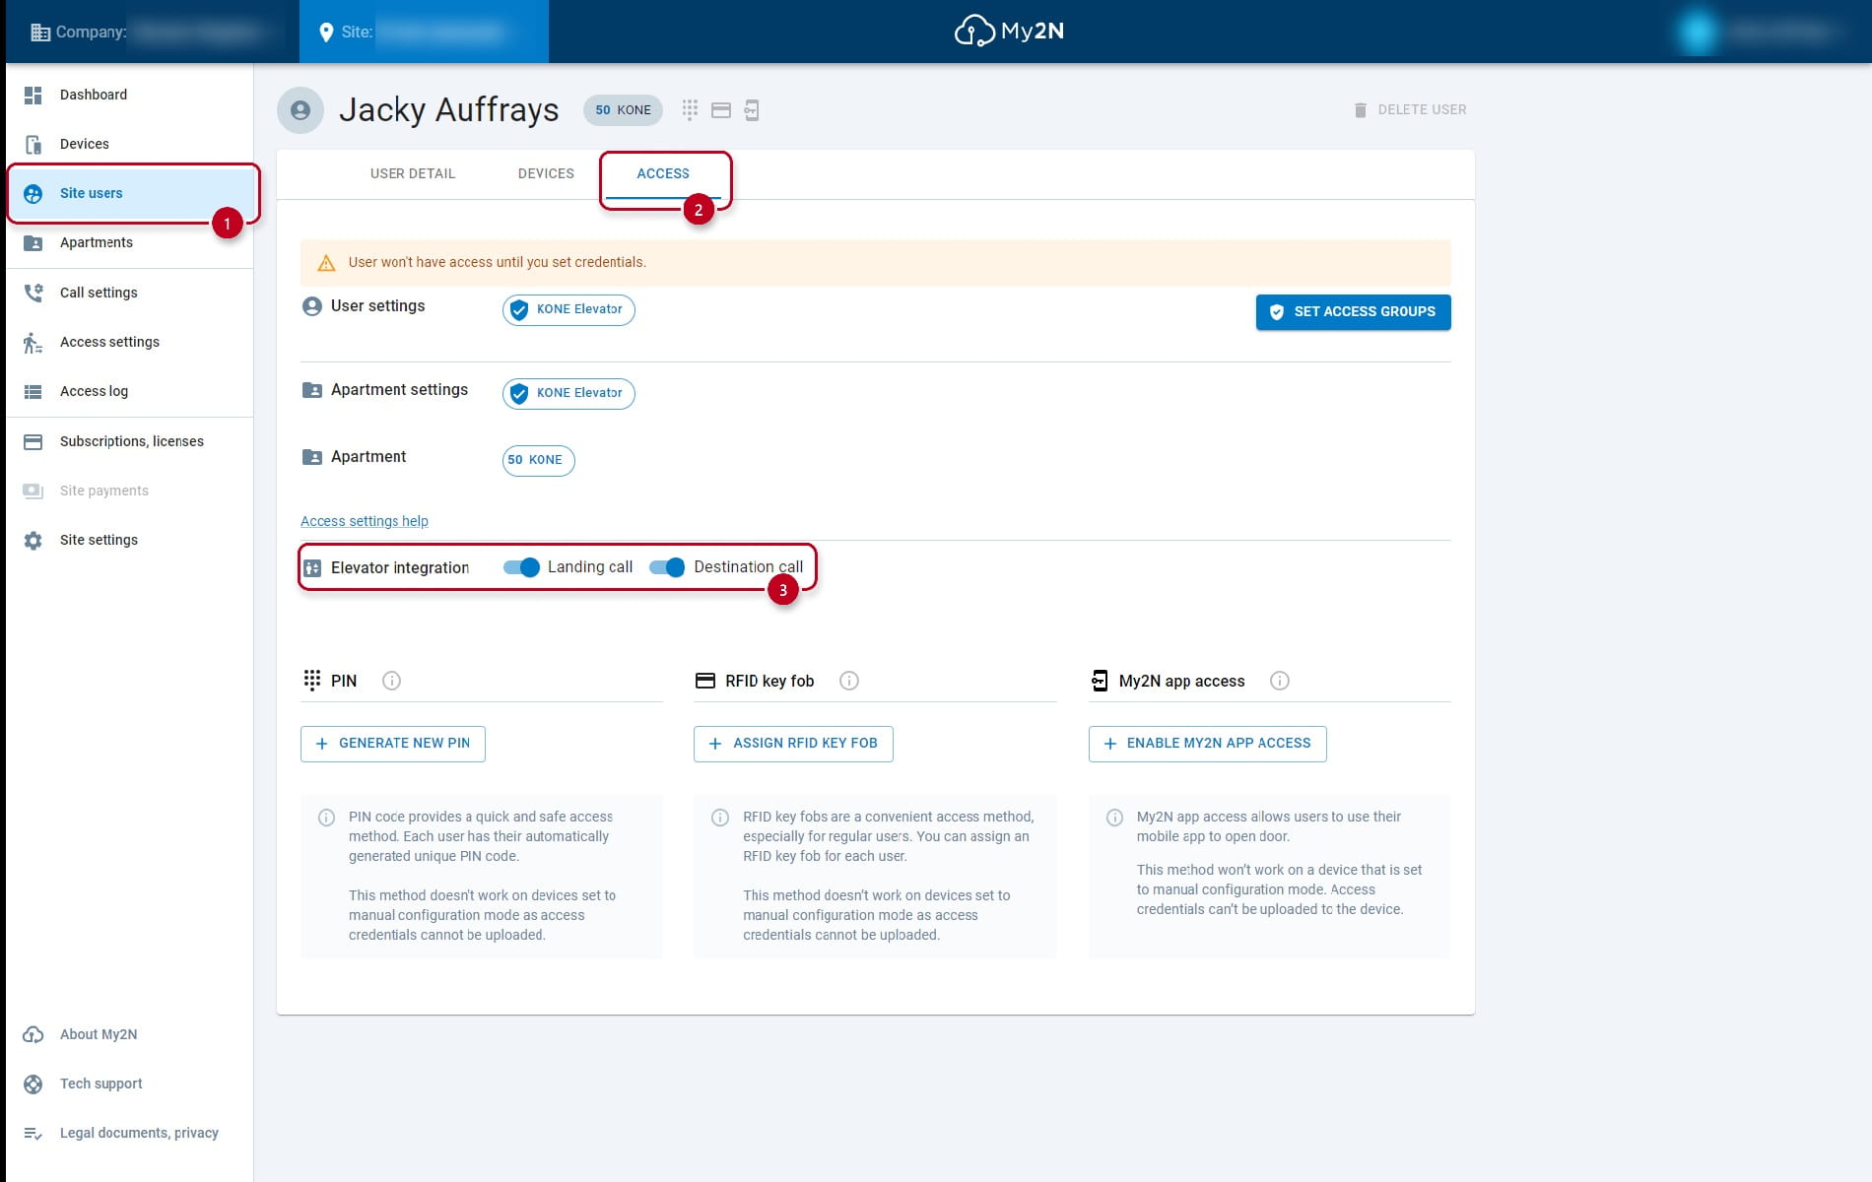Open Apartments from the sidebar
This screenshot has height=1182, width=1872.
point(130,242)
